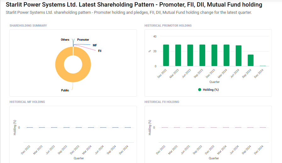Click Quarter axis title in MF chart
282x163 pixels.
(79, 158)
